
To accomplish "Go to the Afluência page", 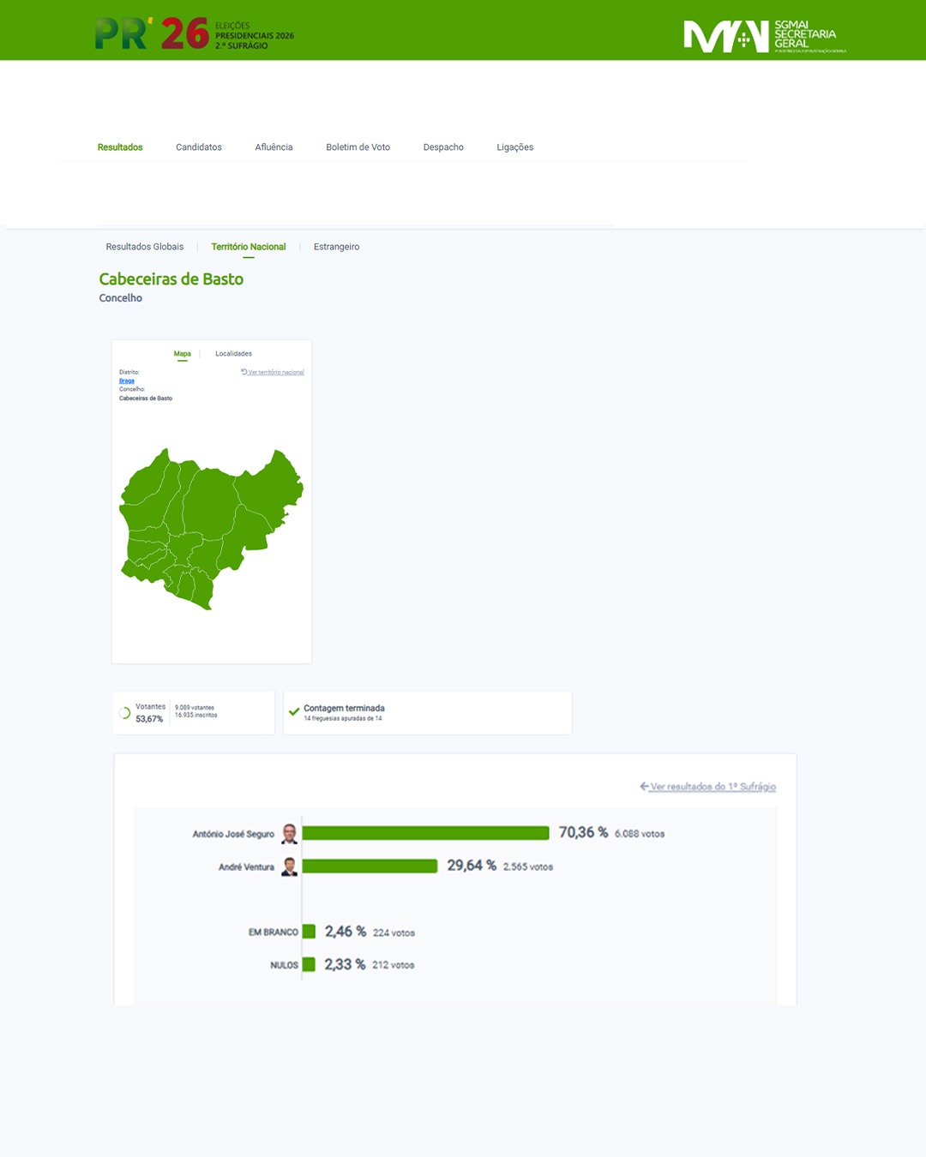I will (x=274, y=147).
